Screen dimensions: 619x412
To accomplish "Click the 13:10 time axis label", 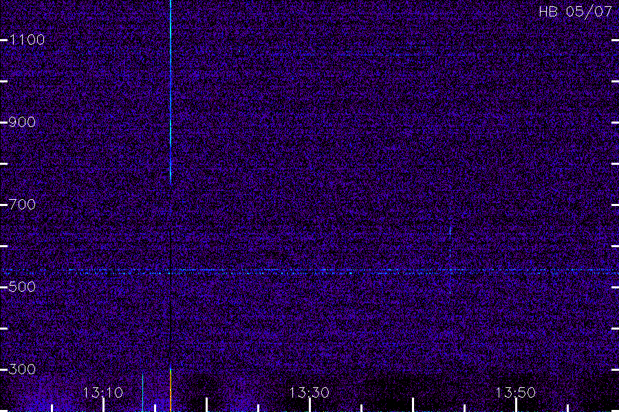I will (103, 392).
